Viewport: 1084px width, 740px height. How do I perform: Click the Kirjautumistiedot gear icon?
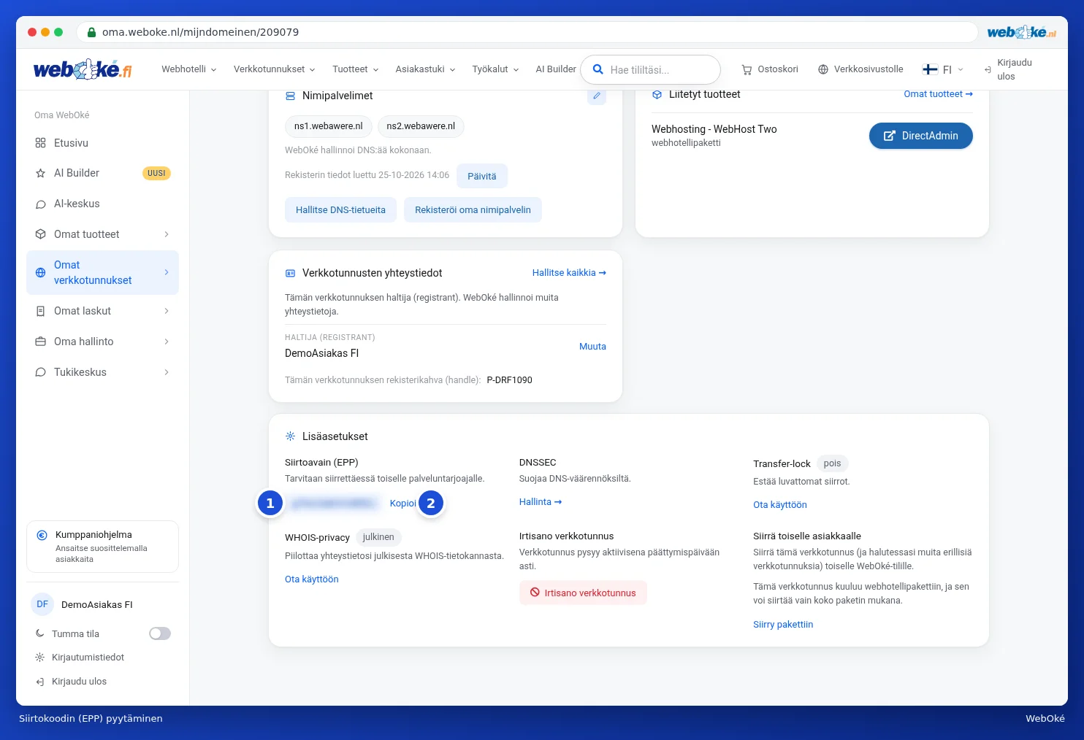pos(40,658)
